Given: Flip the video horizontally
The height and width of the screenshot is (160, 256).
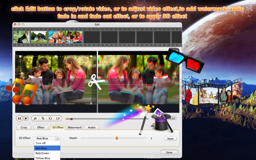Looking at the screenshot, I should click(x=35, y=119).
